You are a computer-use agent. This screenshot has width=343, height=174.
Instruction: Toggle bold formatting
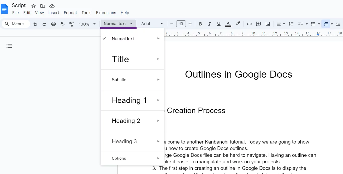tap(200, 24)
